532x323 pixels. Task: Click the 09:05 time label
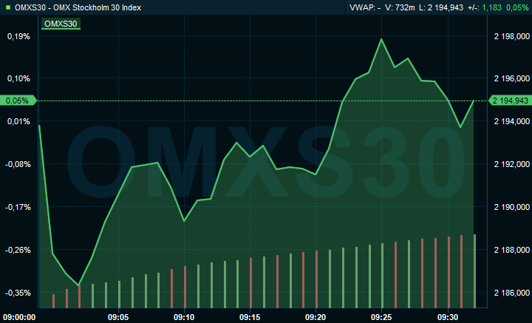coord(118,317)
